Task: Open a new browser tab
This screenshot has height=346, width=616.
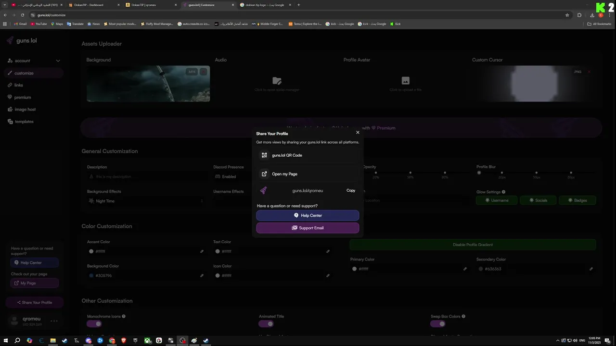Action: point(299,5)
